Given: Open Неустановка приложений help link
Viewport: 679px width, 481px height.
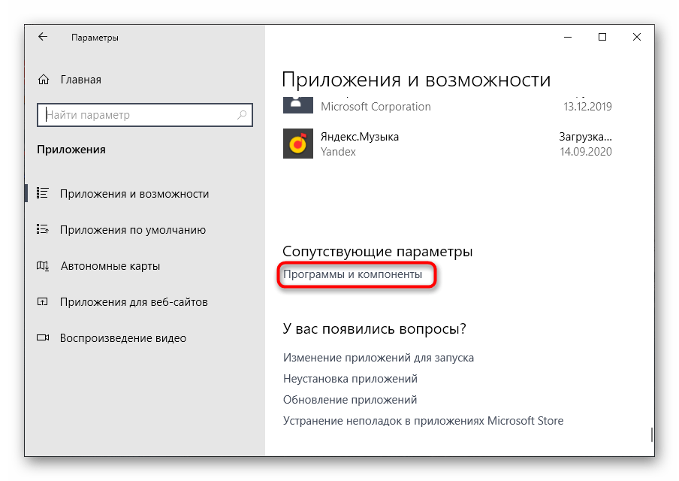Looking at the screenshot, I should pos(350,379).
